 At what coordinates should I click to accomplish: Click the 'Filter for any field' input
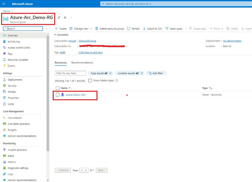(70, 73)
